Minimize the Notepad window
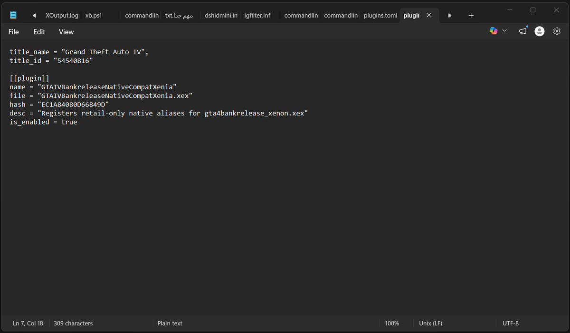The width and height of the screenshot is (570, 333). pos(510,10)
